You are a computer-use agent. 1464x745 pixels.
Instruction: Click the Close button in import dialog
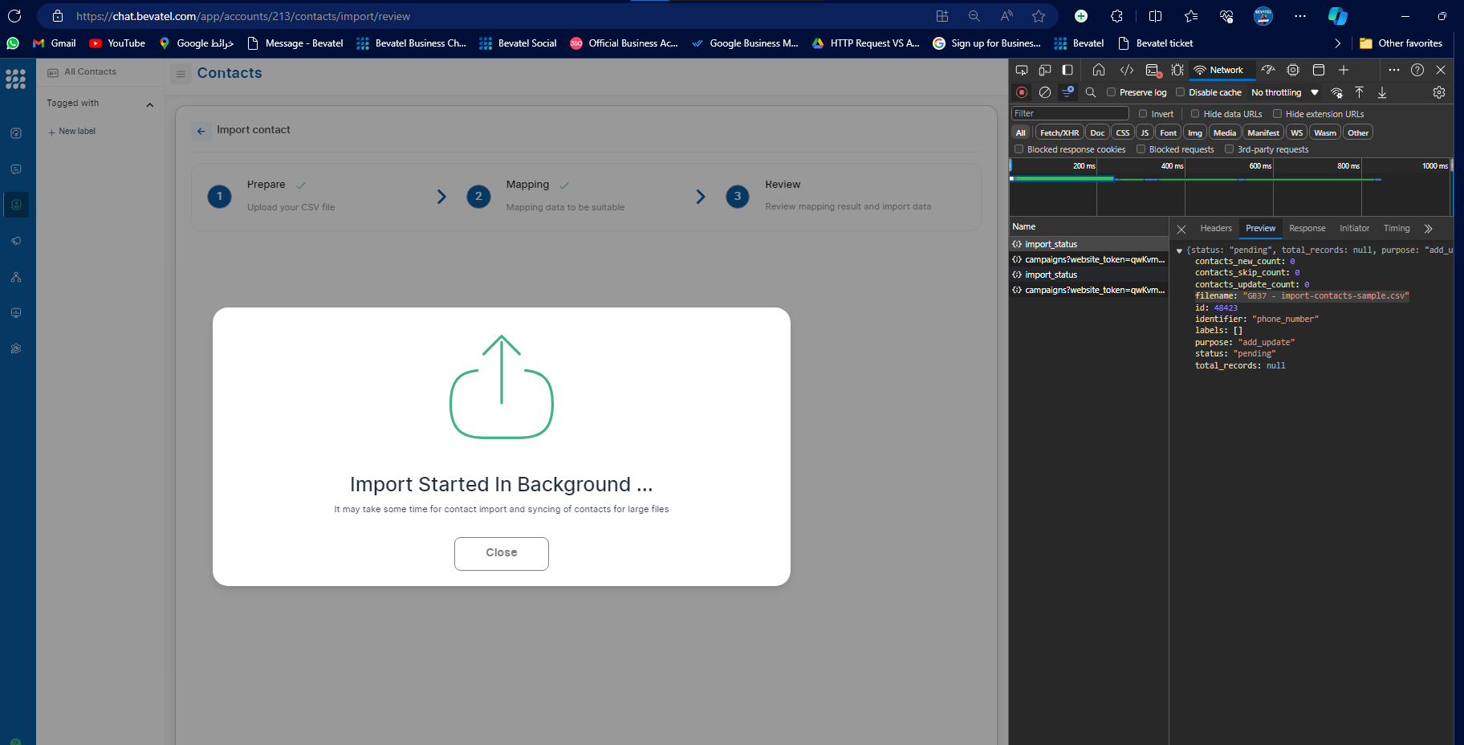tap(502, 554)
